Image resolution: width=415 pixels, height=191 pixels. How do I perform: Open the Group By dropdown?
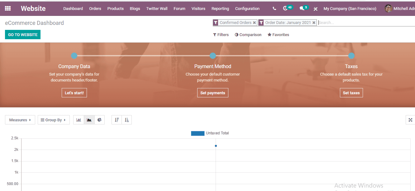point(54,120)
